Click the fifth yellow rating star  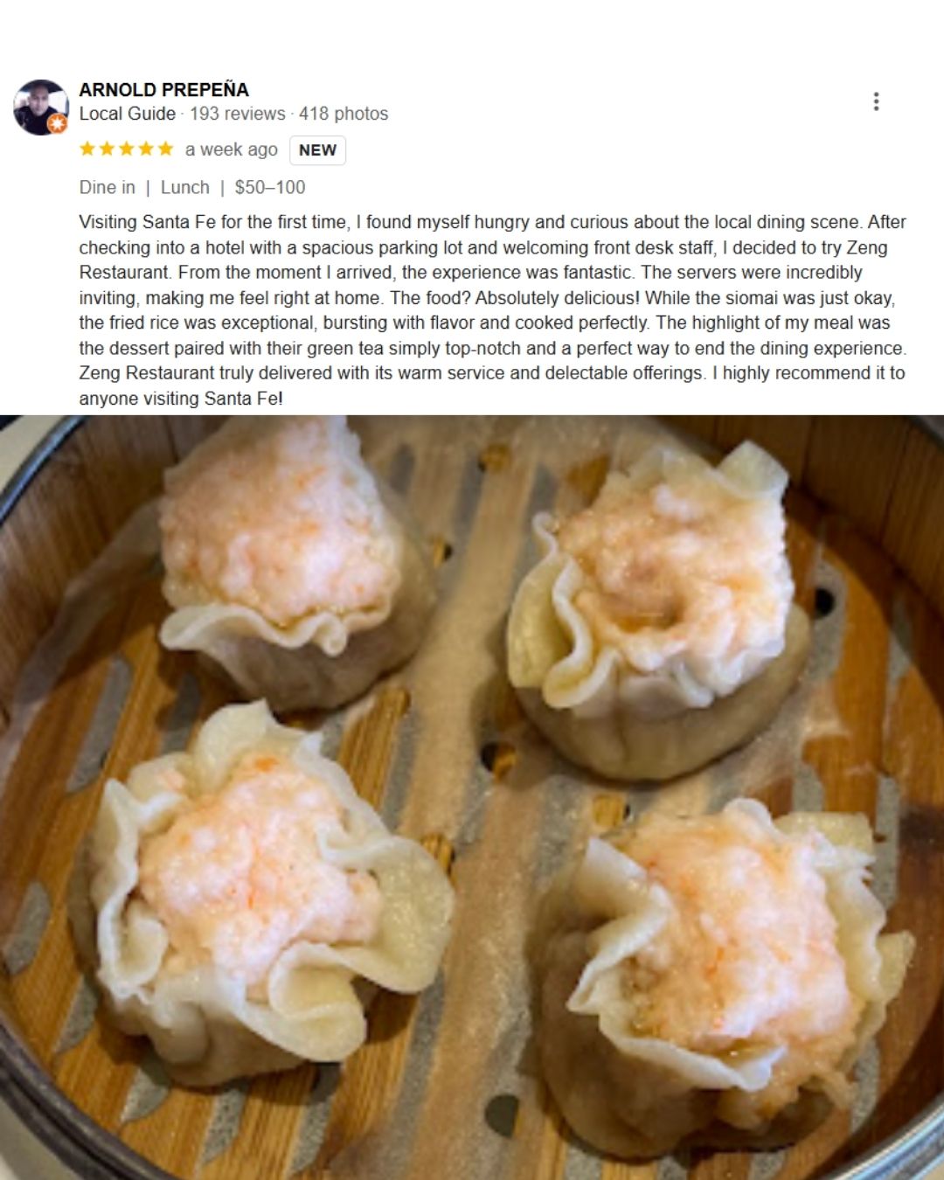(165, 149)
